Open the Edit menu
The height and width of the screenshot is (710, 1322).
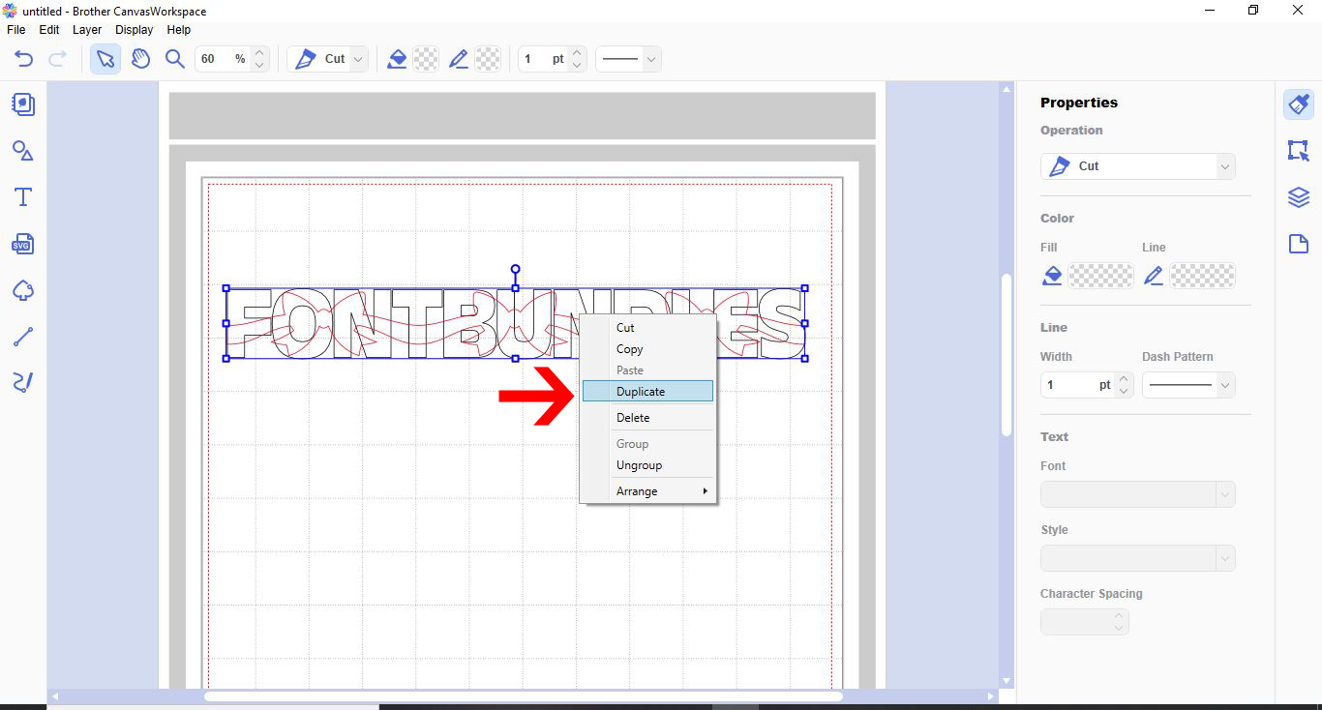(x=48, y=29)
